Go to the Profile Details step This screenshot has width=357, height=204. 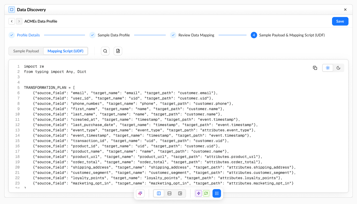point(24,35)
